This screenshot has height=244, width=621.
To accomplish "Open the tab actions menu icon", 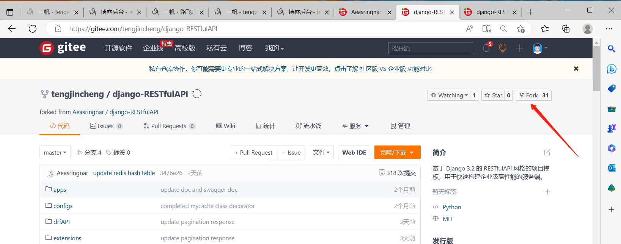I will (x=10, y=12).
